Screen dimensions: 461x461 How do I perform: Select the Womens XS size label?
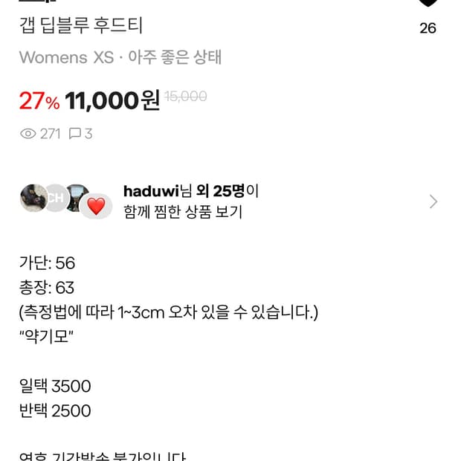66,57
